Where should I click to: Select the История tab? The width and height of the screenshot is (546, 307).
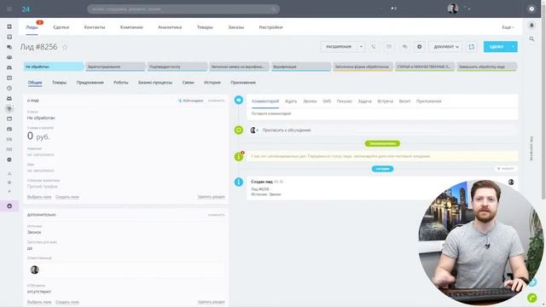tap(212, 83)
